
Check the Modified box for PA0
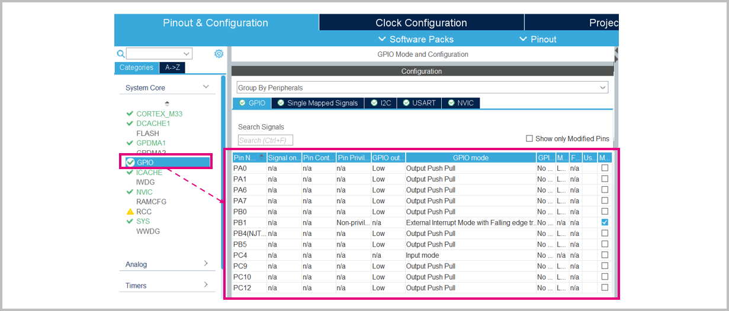[605, 168]
